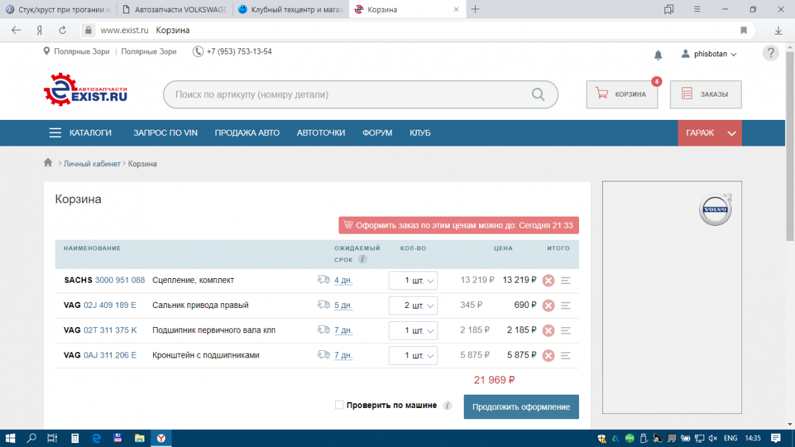
Task: Click info icon next to Ожидаемый срок
Action: 362,260
